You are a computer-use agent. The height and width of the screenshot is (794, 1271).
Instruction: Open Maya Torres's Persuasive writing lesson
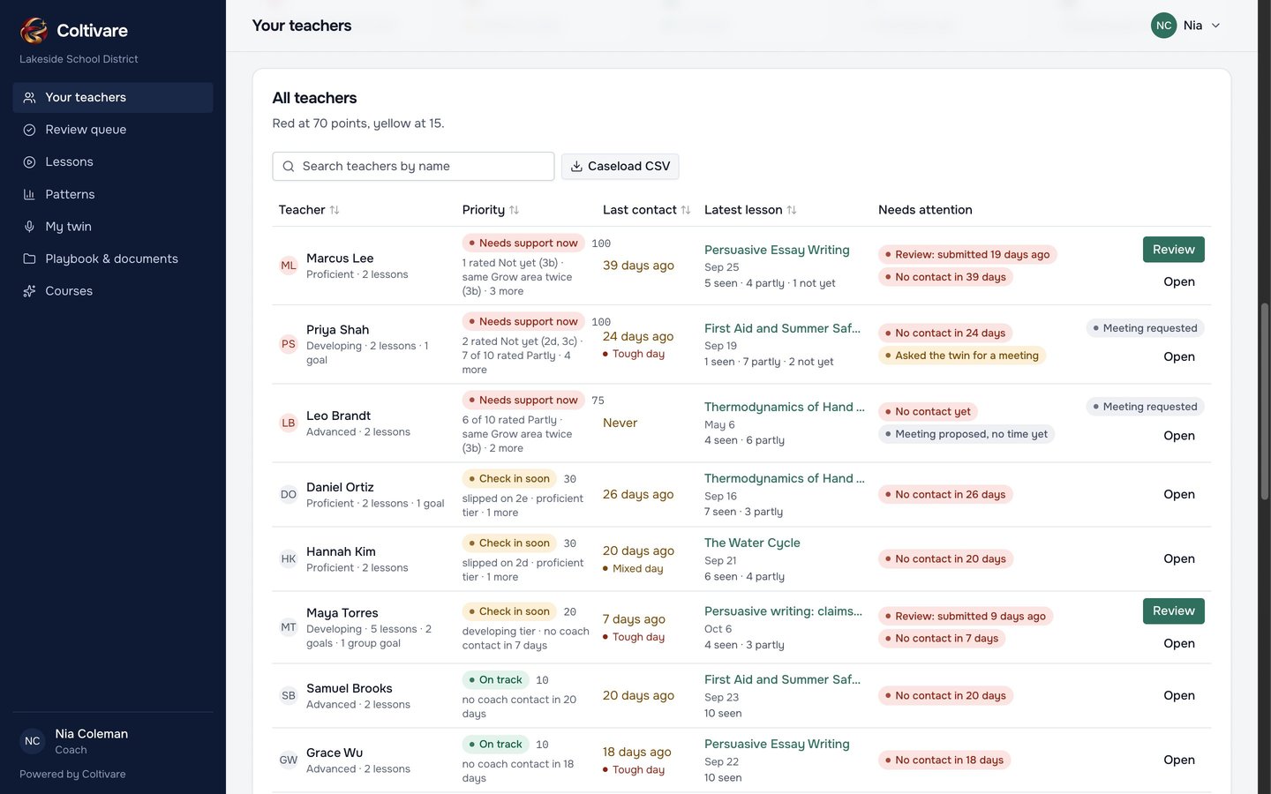783,611
